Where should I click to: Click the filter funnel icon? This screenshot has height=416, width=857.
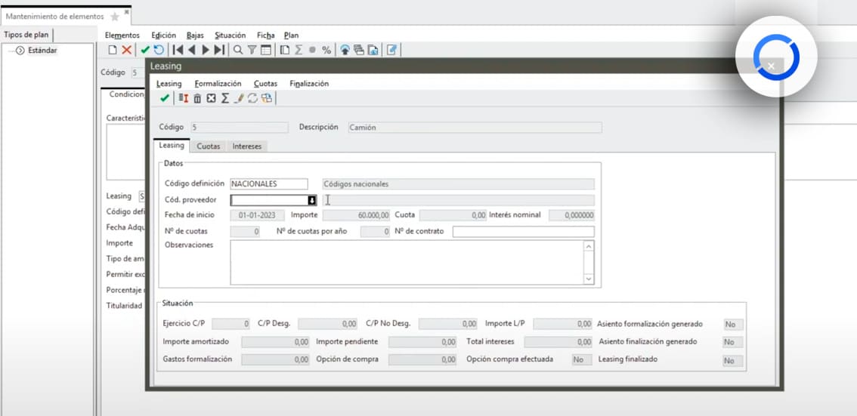pyautogui.click(x=252, y=51)
